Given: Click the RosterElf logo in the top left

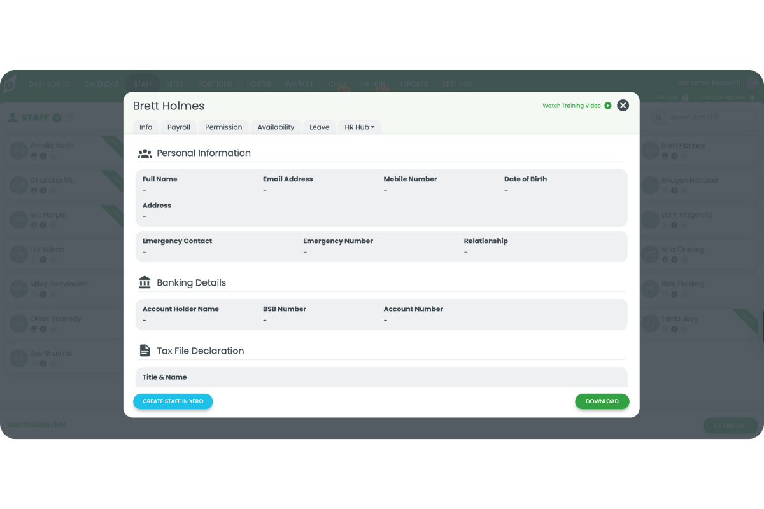Looking at the screenshot, I should 9,83.
